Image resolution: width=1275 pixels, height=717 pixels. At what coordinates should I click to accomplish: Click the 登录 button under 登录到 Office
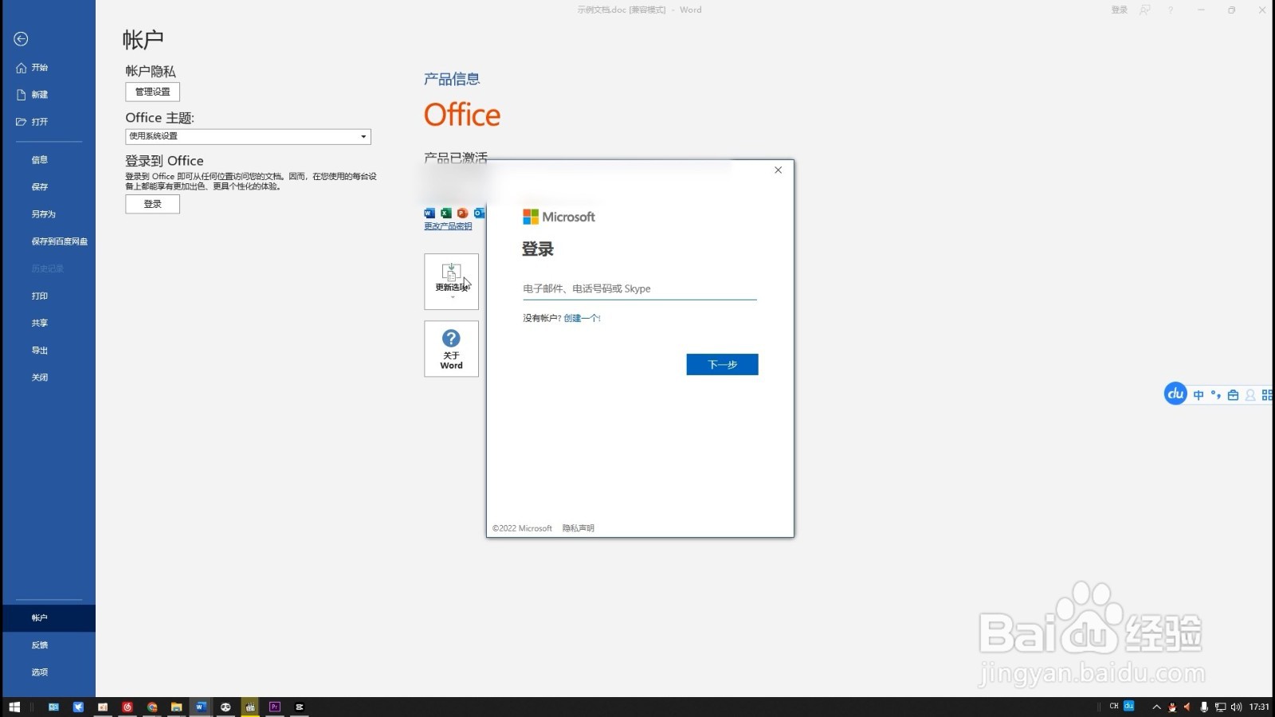click(152, 204)
